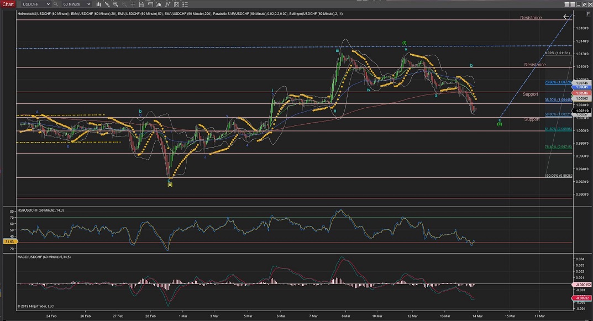Image resolution: width=593 pixels, height=321 pixels.
Task: Click the 61.80% Fibonacci level label
Action: (x=558, y=129)
